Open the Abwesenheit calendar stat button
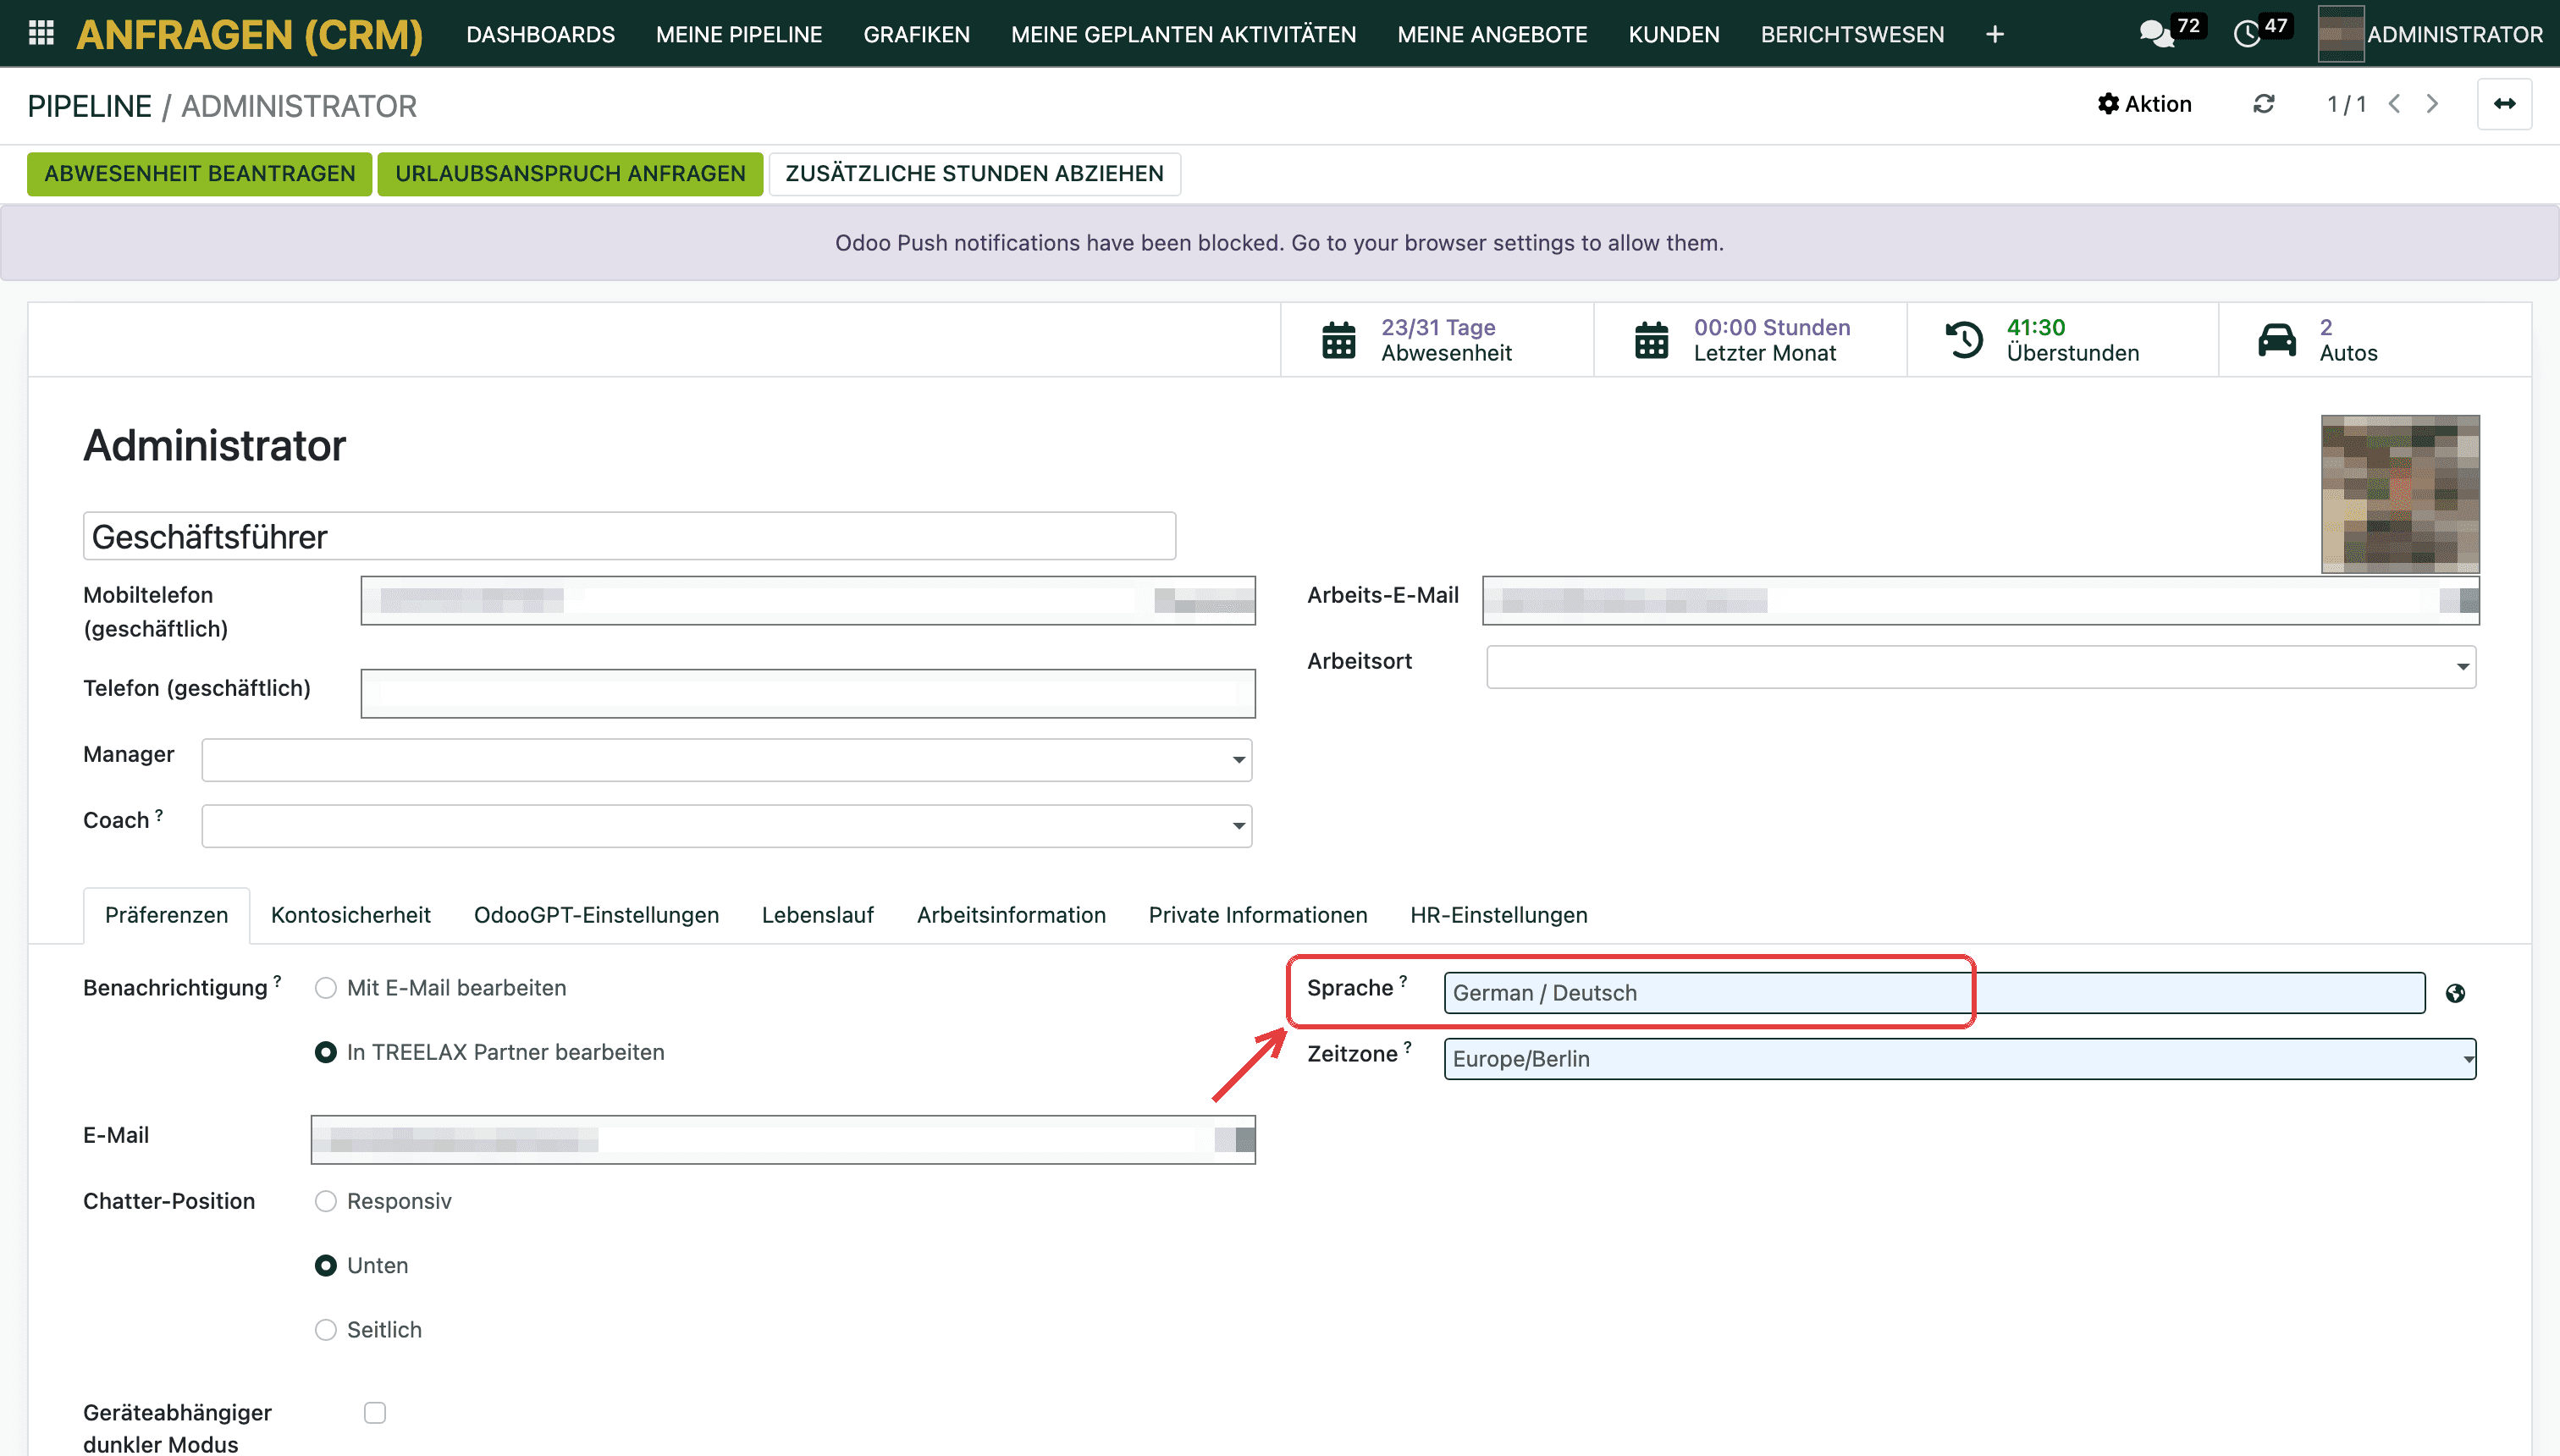2560x1456 pixels. point(1437,340)
